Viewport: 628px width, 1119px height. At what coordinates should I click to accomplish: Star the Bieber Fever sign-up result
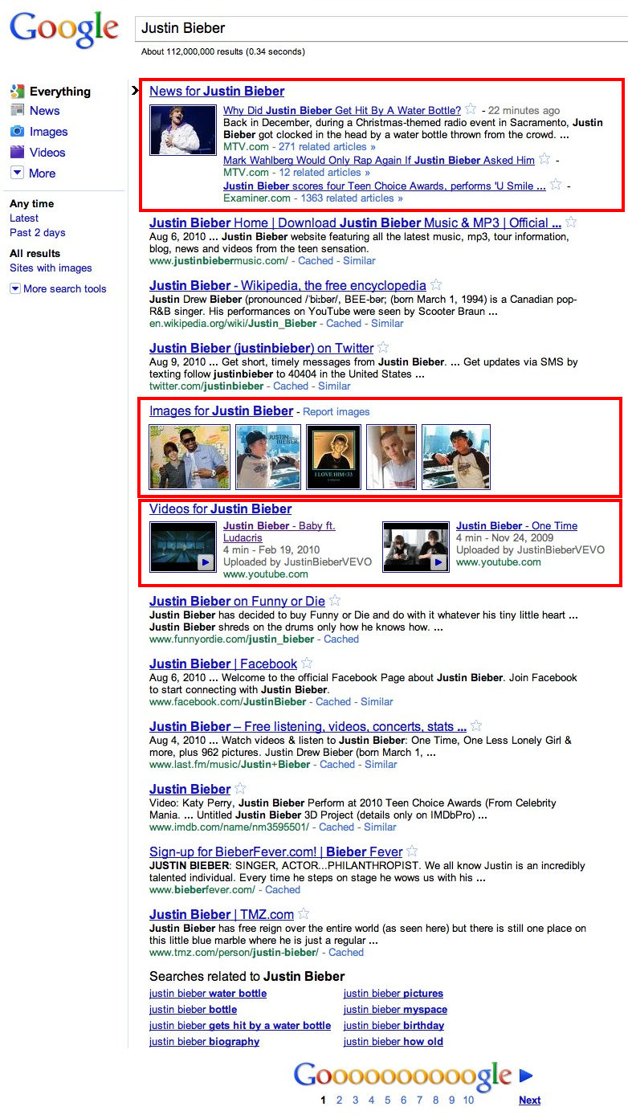coord(412,851)
